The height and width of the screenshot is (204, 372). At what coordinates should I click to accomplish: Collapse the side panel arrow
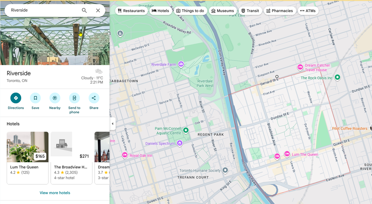112,124
